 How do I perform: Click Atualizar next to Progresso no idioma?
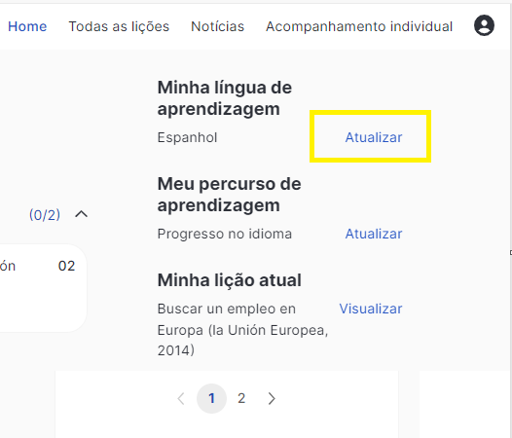(x=374, y=234)
